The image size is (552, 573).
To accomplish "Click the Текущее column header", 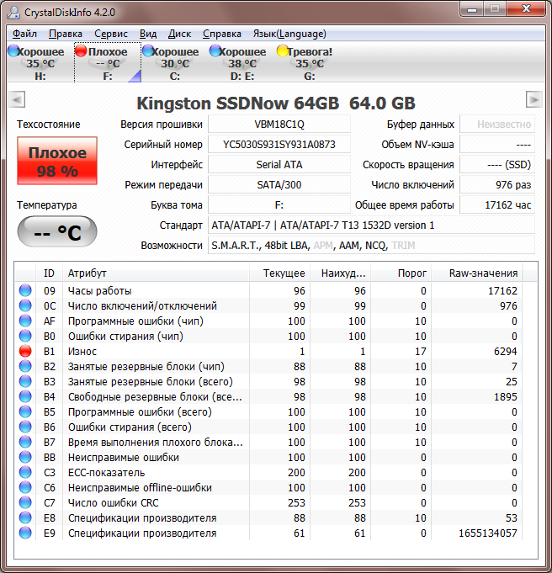I will [279, 273].
